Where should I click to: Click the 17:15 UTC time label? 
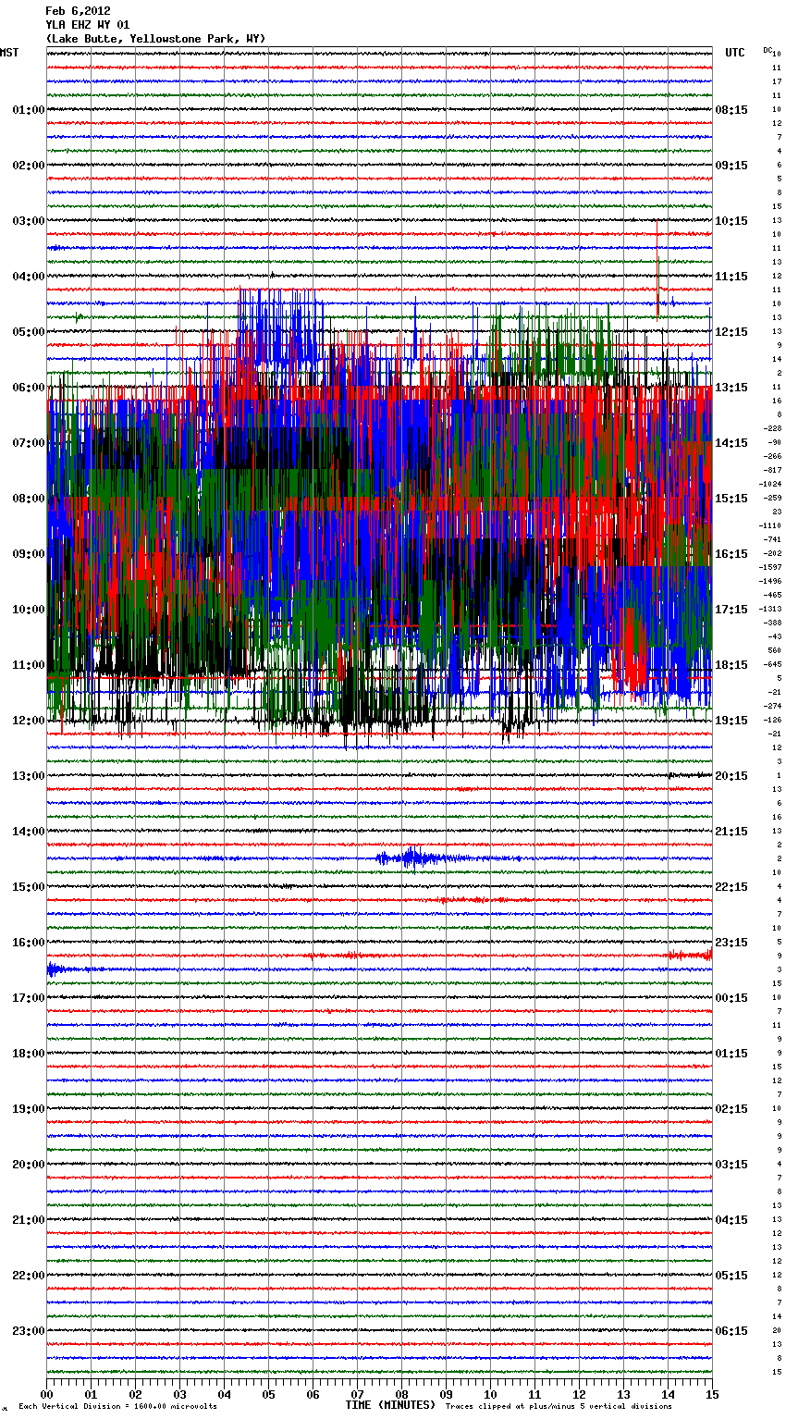[731, 610]
